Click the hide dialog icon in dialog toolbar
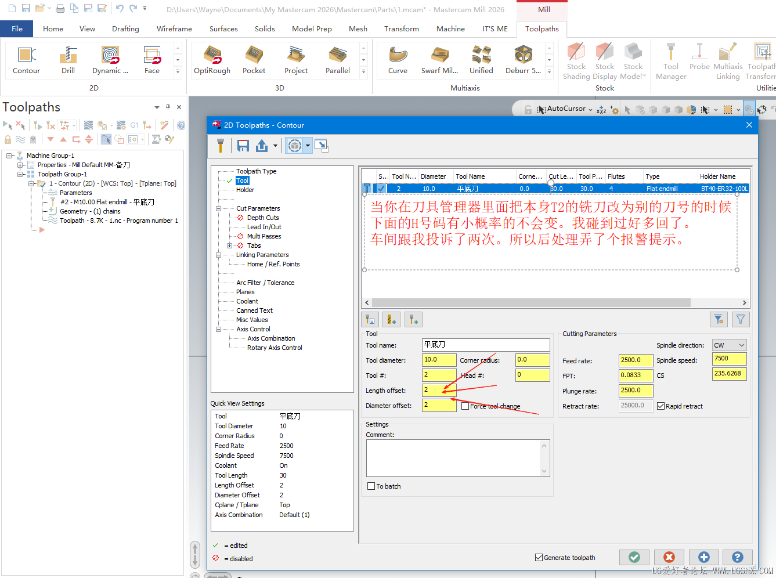Screen dimensions: 776x578 (322, 146)
